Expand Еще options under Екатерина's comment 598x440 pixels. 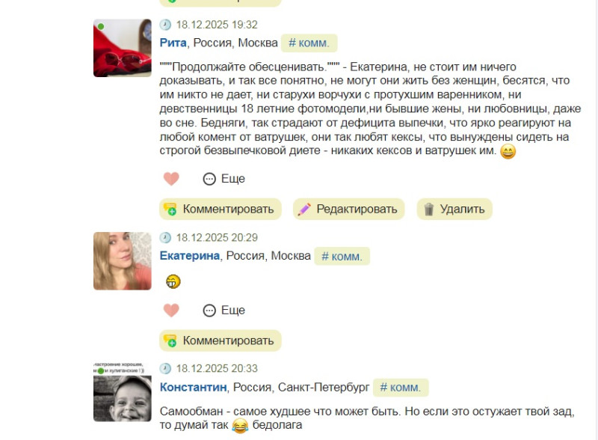tap(224, 310)
